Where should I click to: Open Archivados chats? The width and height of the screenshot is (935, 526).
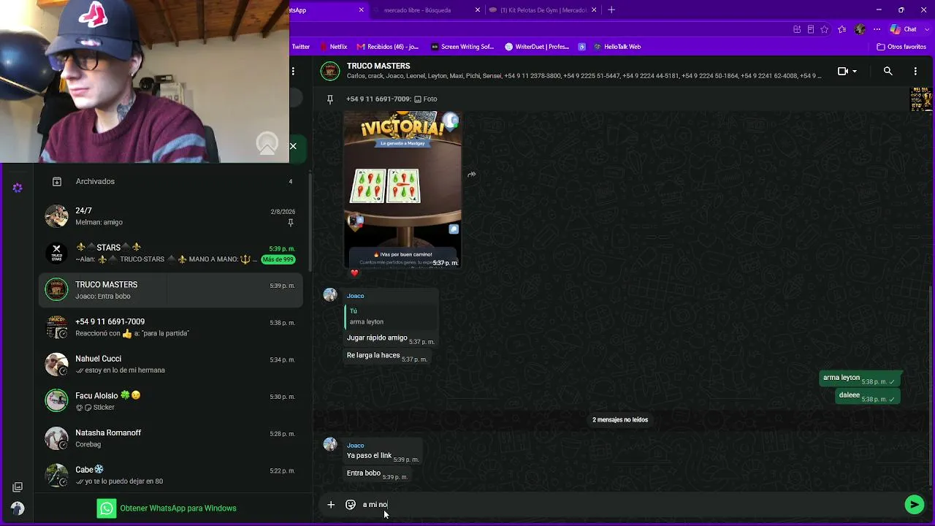point(172,181)
